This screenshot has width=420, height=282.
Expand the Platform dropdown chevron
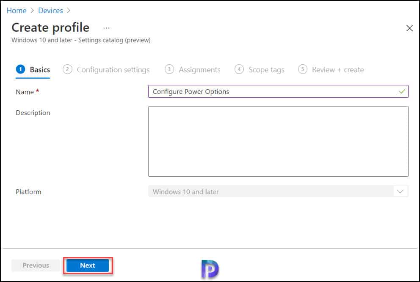[x=400, y=192]
